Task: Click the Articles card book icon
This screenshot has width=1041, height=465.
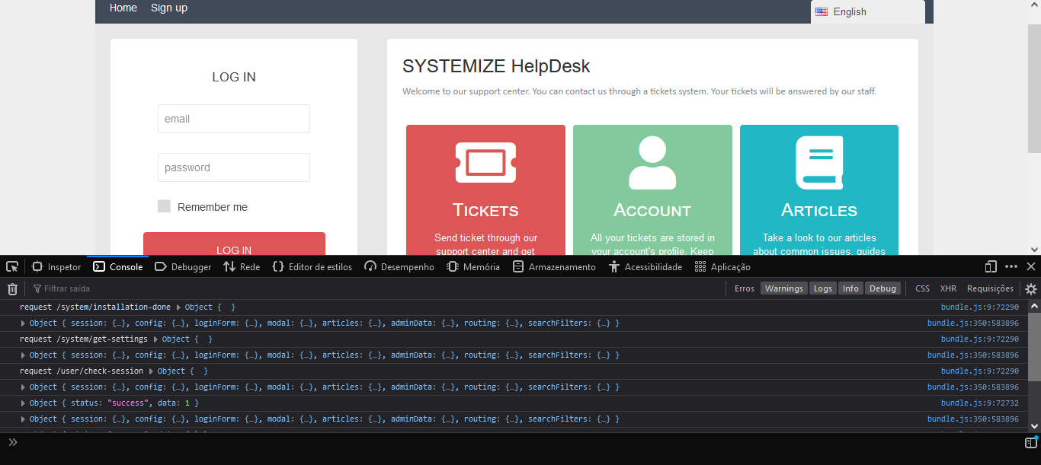Action: 819,162
